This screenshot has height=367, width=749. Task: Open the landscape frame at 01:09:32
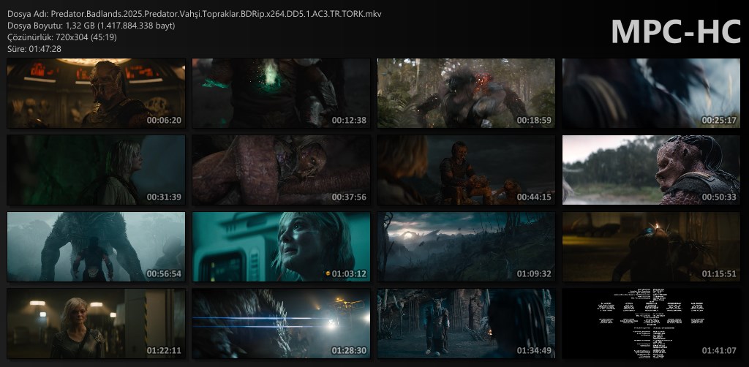tap(466, 246)
